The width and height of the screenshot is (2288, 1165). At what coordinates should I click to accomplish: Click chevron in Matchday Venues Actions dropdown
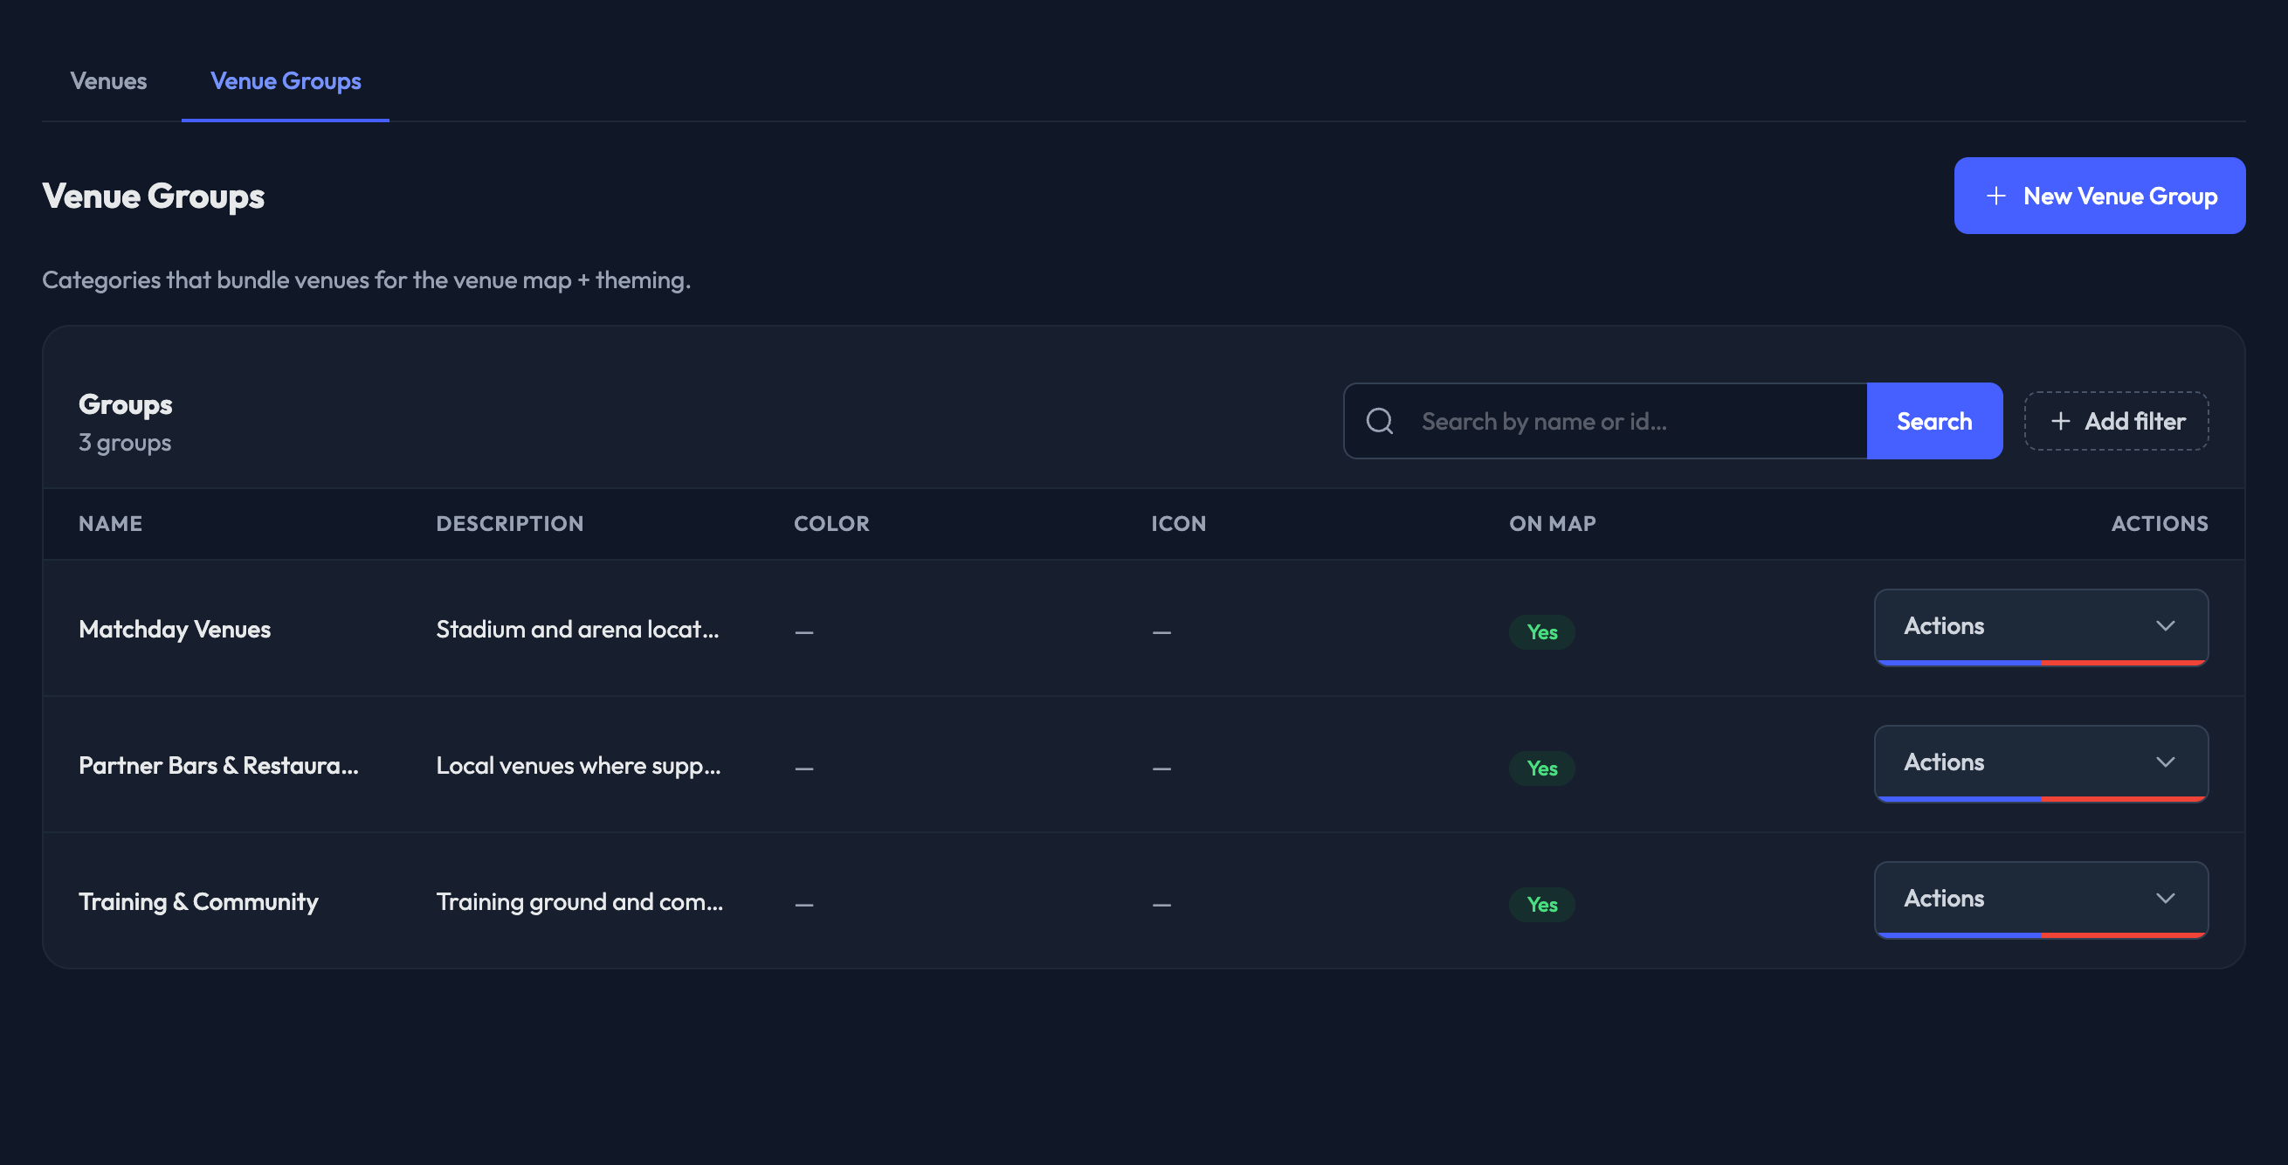2166,626
